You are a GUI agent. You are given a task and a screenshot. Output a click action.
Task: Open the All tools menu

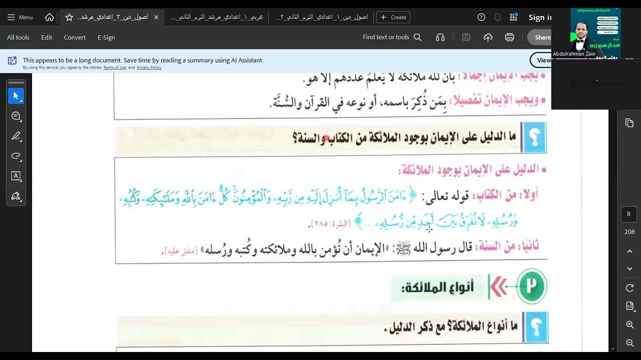tap(18, 37)
